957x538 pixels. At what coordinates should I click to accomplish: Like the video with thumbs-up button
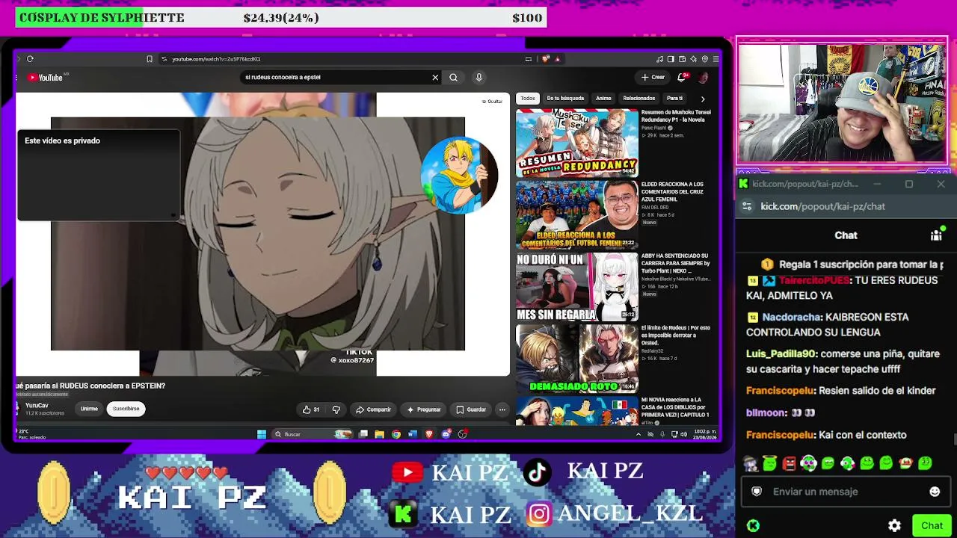point(311,409)
